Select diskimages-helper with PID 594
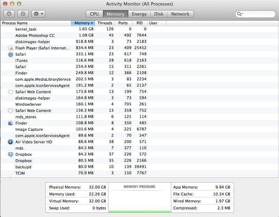This screenshot has height=217, width=279. pyautogui.click(x=139, y=98)
